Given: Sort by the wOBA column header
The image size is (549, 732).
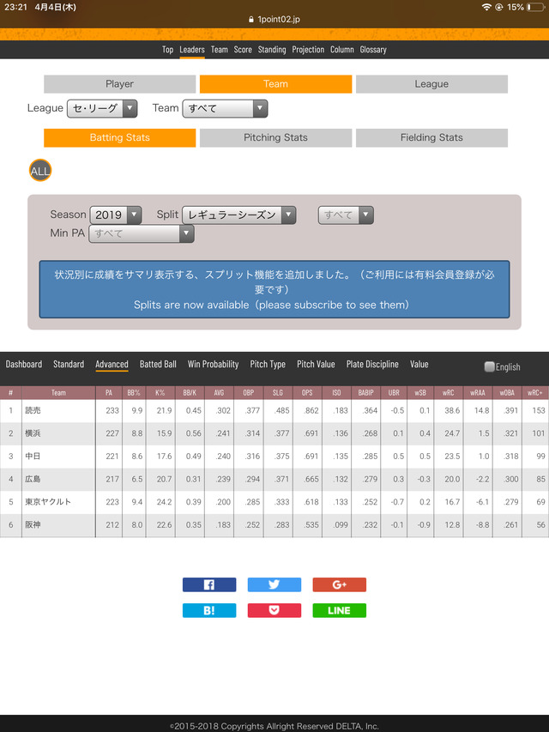Looking at the screenshot, I should click(507, 393).
